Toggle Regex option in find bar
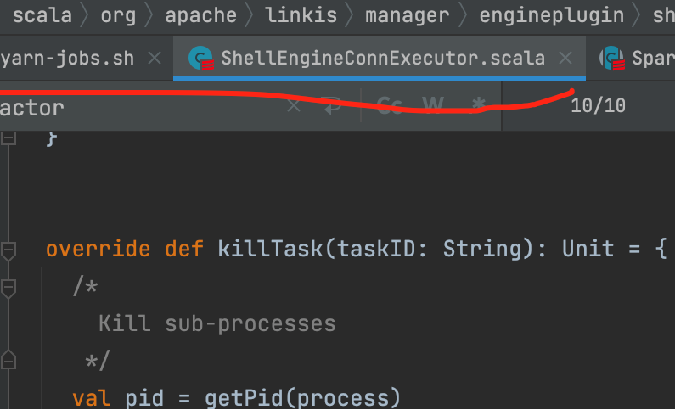The image size is (675, 410). pos(478,105)
